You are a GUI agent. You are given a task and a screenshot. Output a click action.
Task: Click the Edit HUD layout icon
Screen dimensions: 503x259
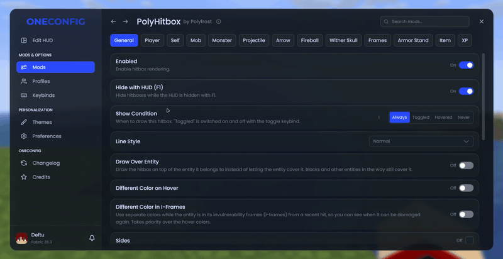click(24, 40)
